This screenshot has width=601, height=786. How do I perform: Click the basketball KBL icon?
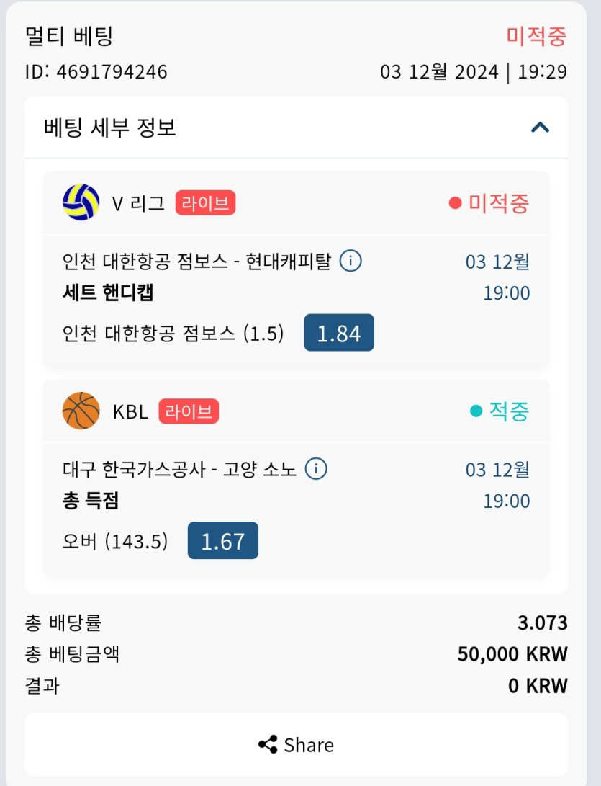[81, 411]
